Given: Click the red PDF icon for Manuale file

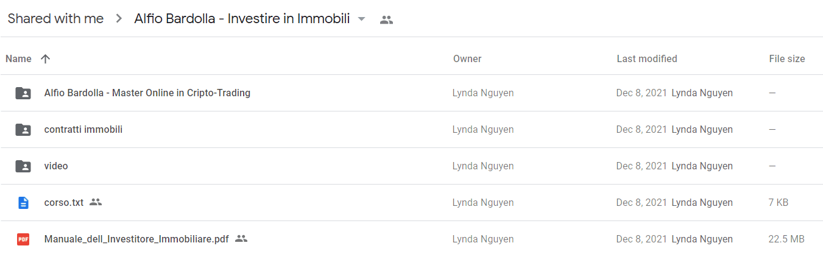Looking at the screenshot, I should [x=23, y=239].
